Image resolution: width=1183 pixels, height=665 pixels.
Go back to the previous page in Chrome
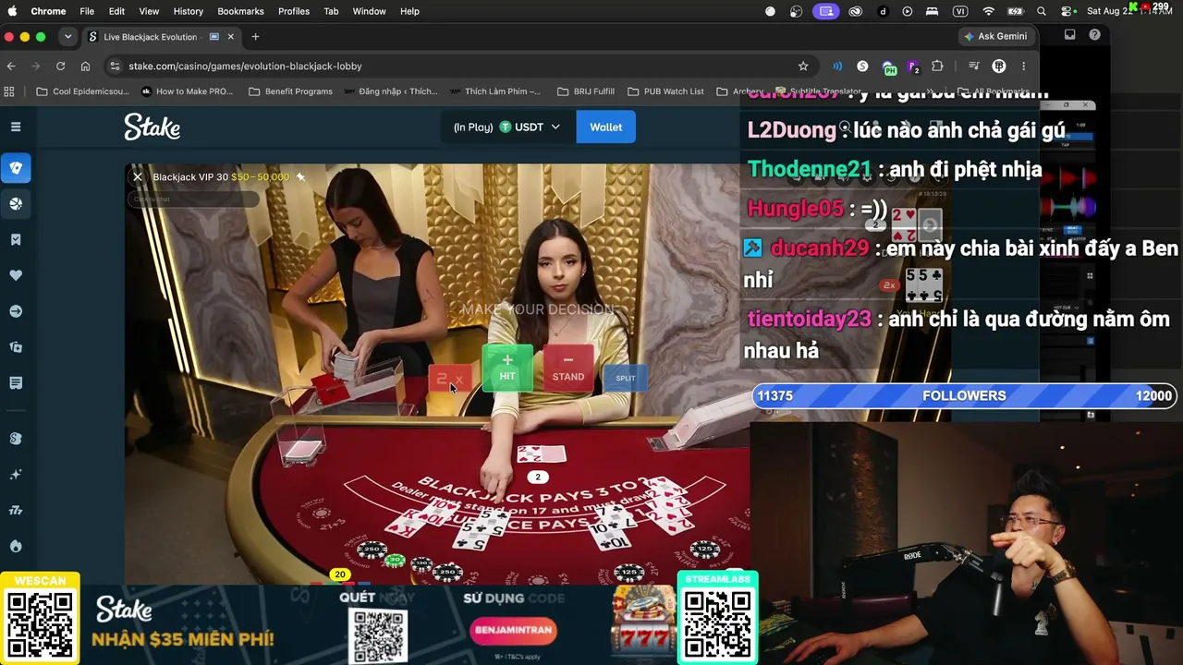[11, 66]
